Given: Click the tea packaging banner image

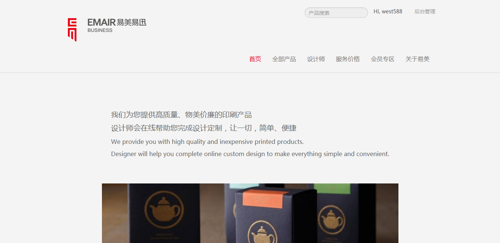Looking at the screenshot, I should point(250,213).
